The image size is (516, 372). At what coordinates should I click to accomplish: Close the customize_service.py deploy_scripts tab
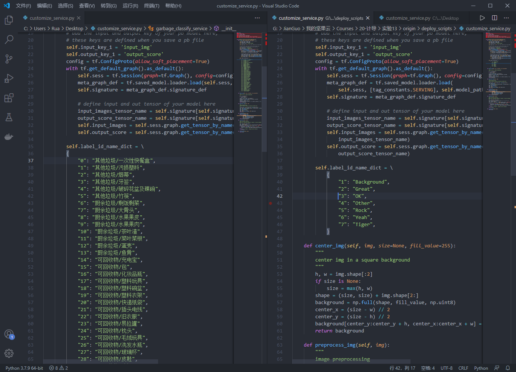(368, 18)
